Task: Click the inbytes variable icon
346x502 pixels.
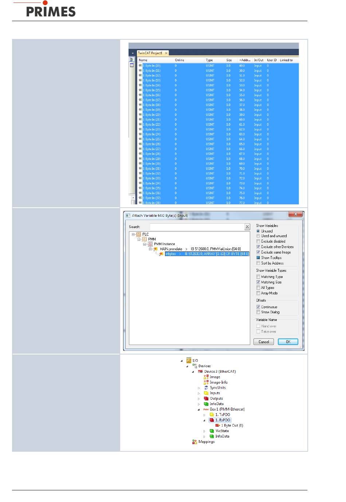Action: [x=161, y=254]
